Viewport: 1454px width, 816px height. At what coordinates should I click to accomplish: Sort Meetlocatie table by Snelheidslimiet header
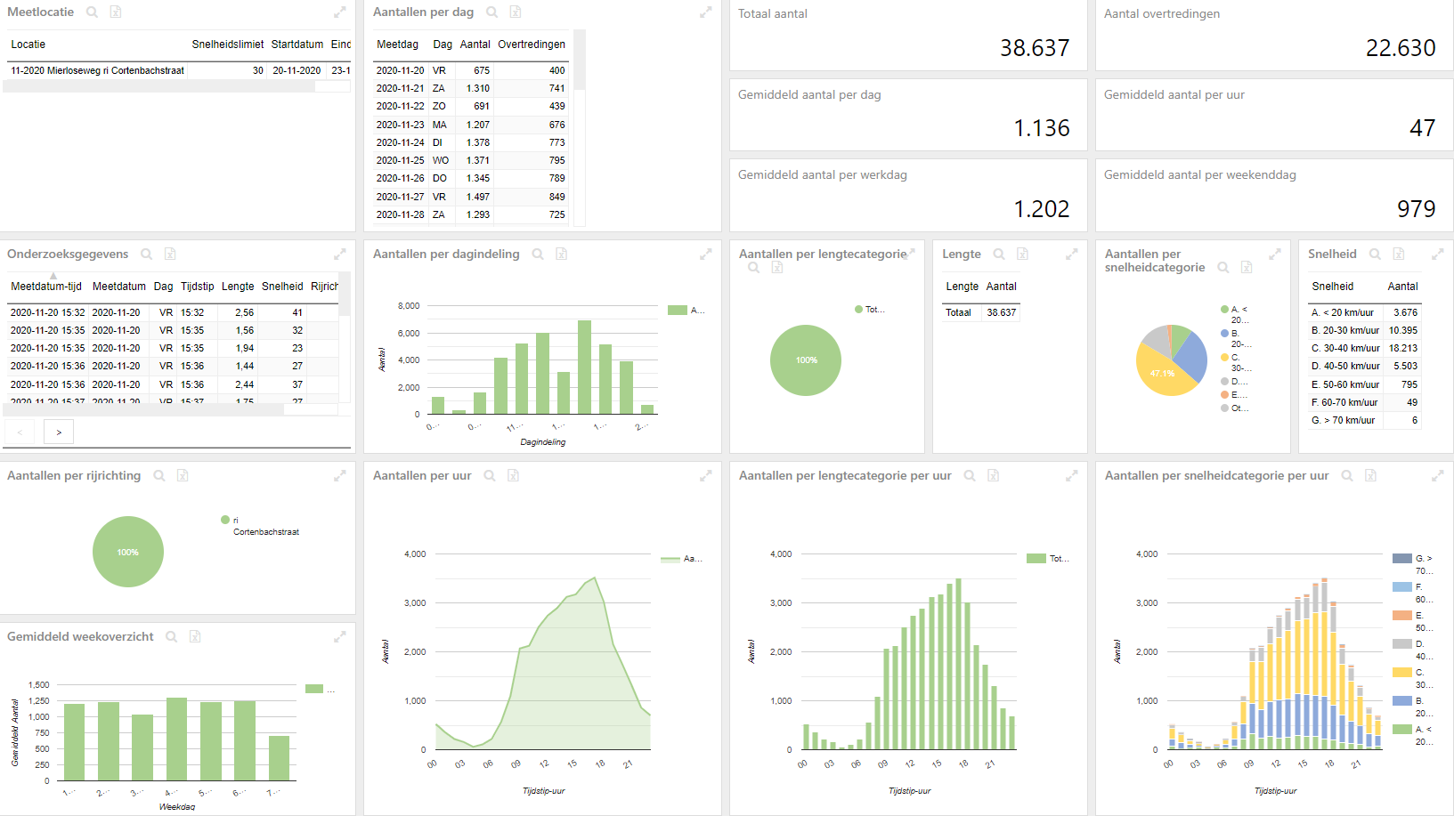[x=228, y=44]
